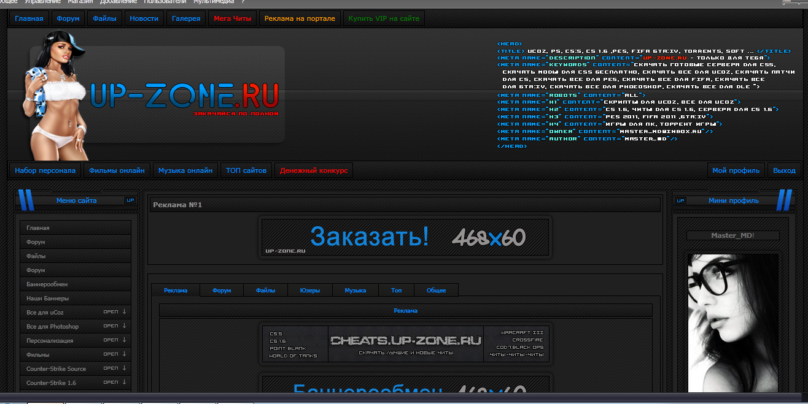808x404 pixels.
Task: Click the Мини профиль panel title
Action: (733, 200)
